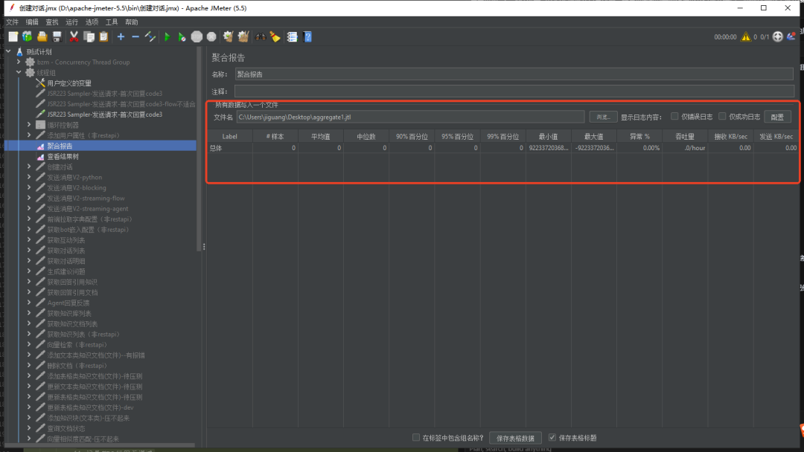The image size is (804, 452).
Task: Open Search with binoculars icon
Action: [261, 36]
